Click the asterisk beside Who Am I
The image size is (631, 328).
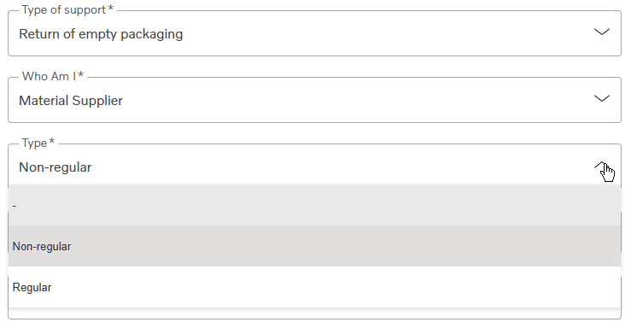click(x=81, y=74)
